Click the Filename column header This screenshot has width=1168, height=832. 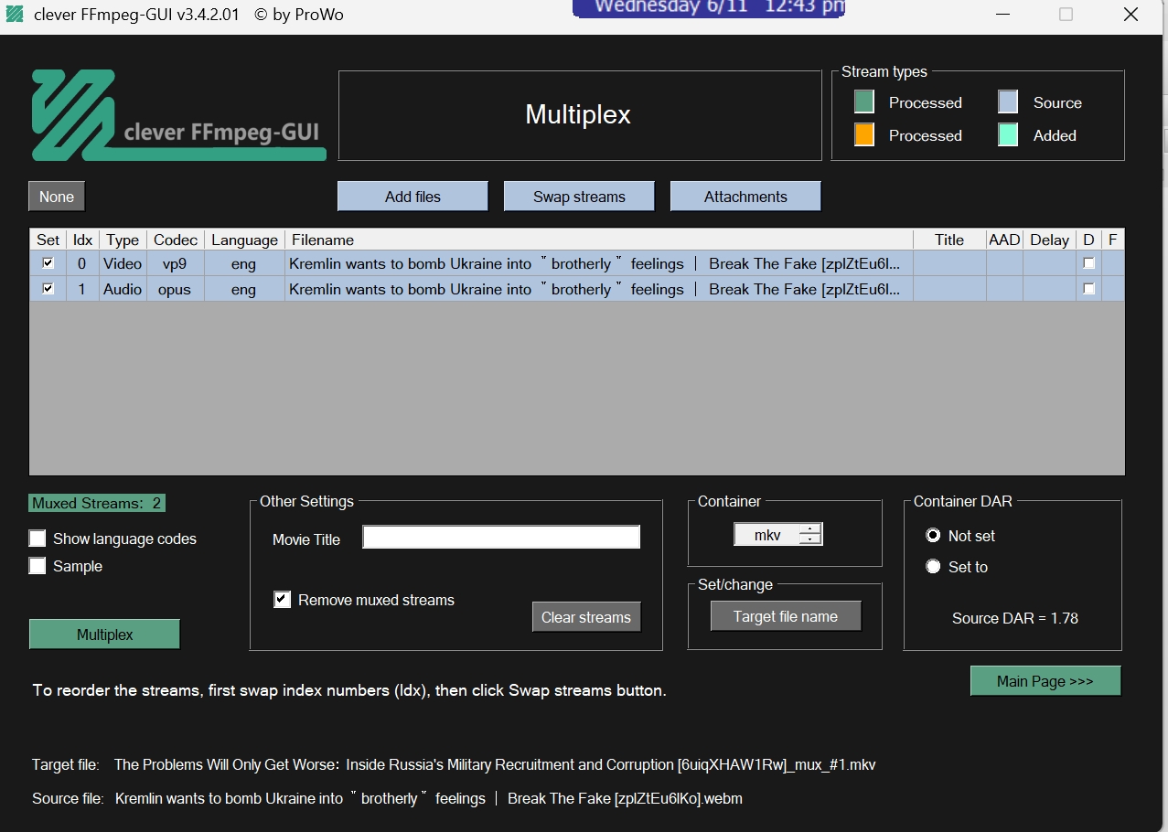[599, 240]
